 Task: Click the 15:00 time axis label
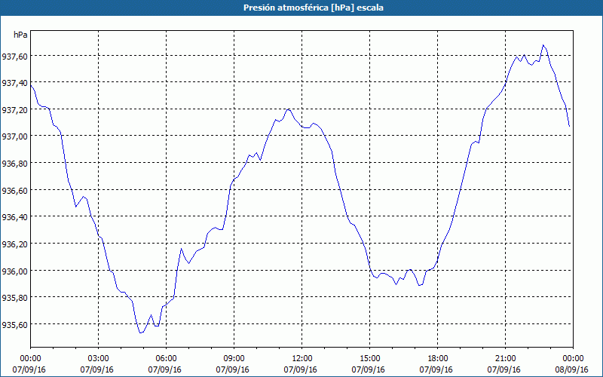(369, 359)
